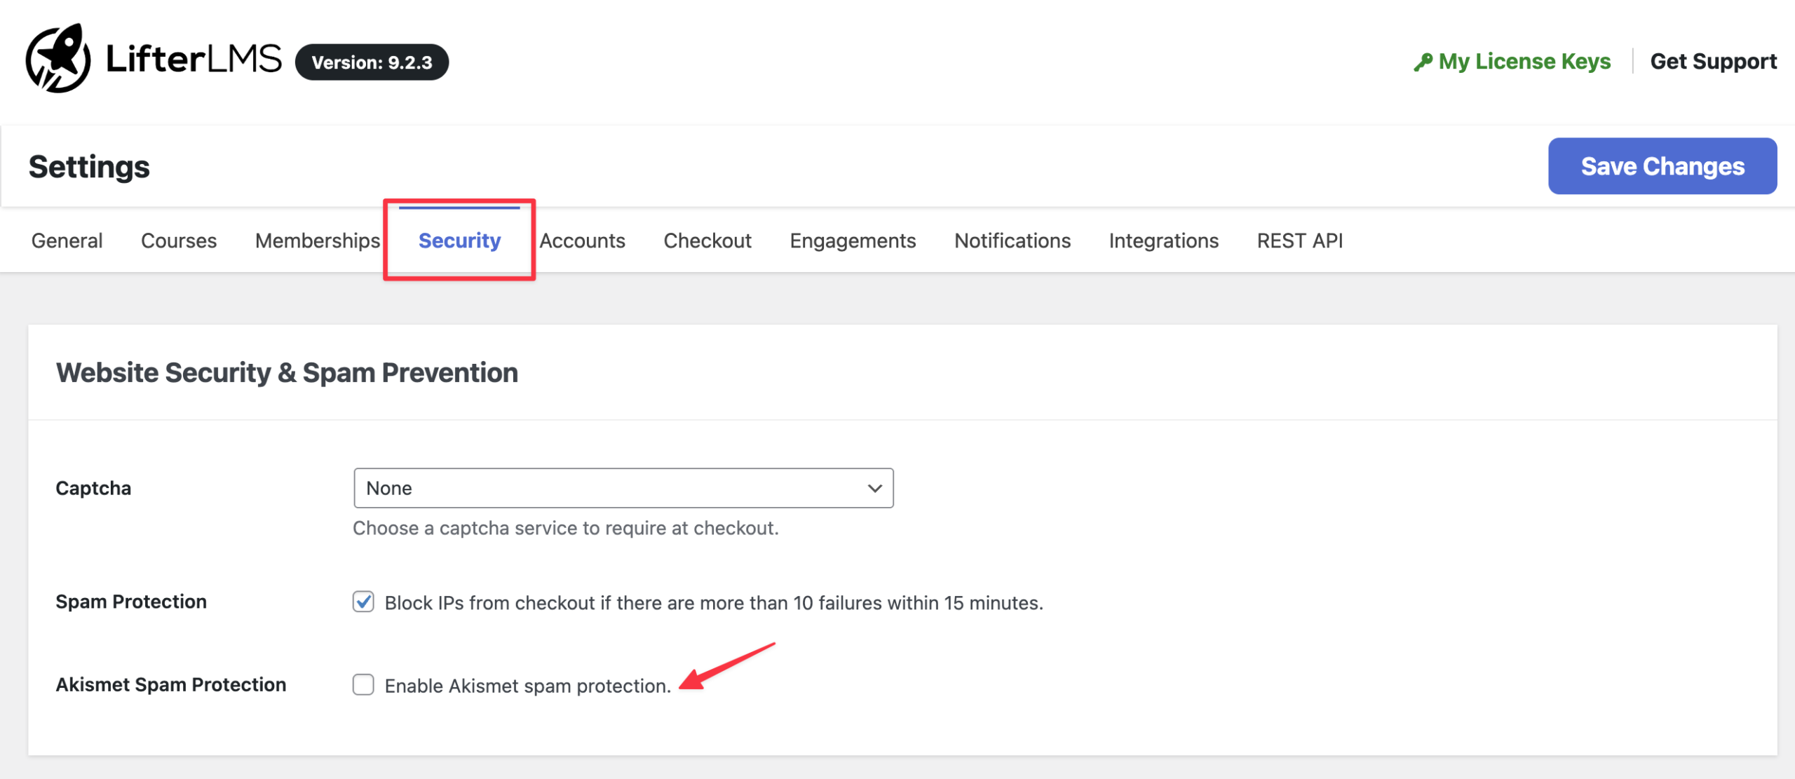Click the Captcha field label

pos(93,488)
